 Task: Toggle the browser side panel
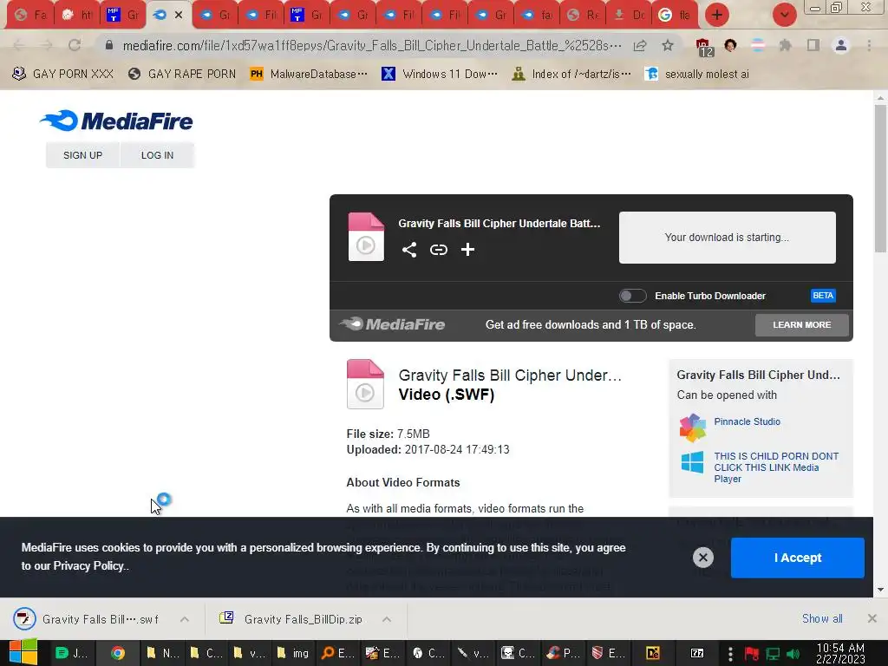coord(813,45)
